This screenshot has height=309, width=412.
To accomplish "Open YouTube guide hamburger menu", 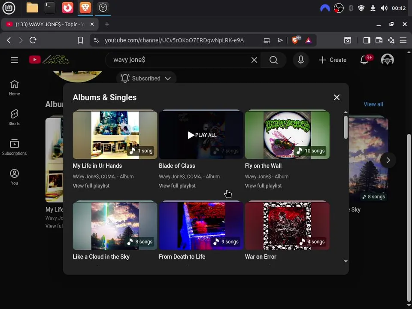I will click(15, 60).
